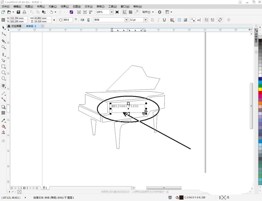Select the Shape tool
262x201 pixels.
(x=3, y=34)
